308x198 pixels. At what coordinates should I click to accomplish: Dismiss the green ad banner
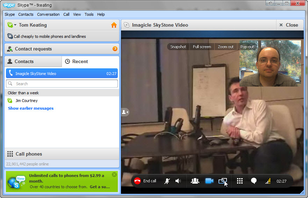114,175
